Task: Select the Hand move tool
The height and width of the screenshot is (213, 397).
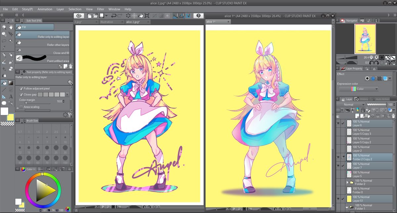Action: [11, 27]
